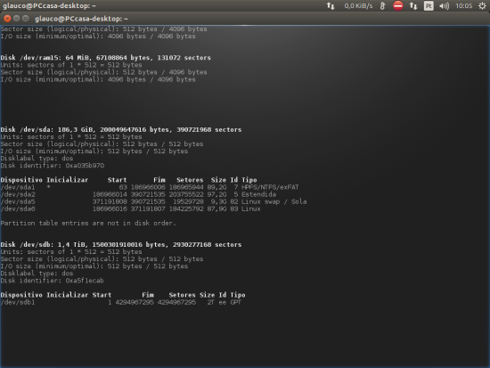Click the size value '89,2G'

click(216, 187)
